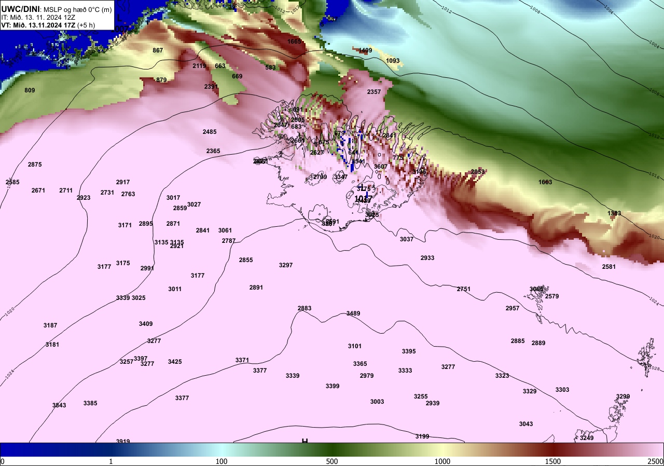Click the colorbar label '100'
The height and width of the screenshot is (466, 664).
tap(222, 461)
